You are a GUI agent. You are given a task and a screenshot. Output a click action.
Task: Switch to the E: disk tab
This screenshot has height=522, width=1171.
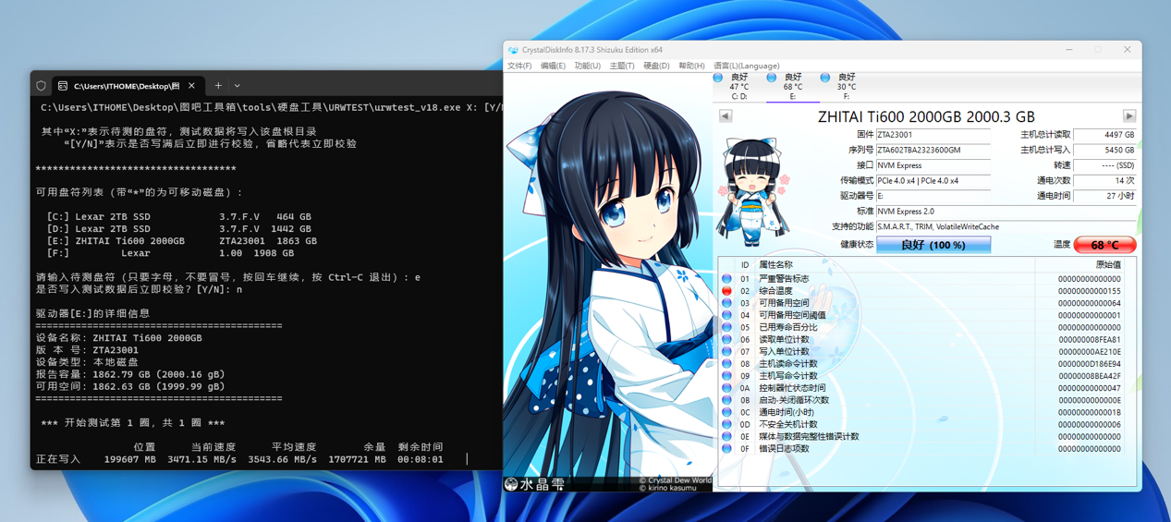792,87
